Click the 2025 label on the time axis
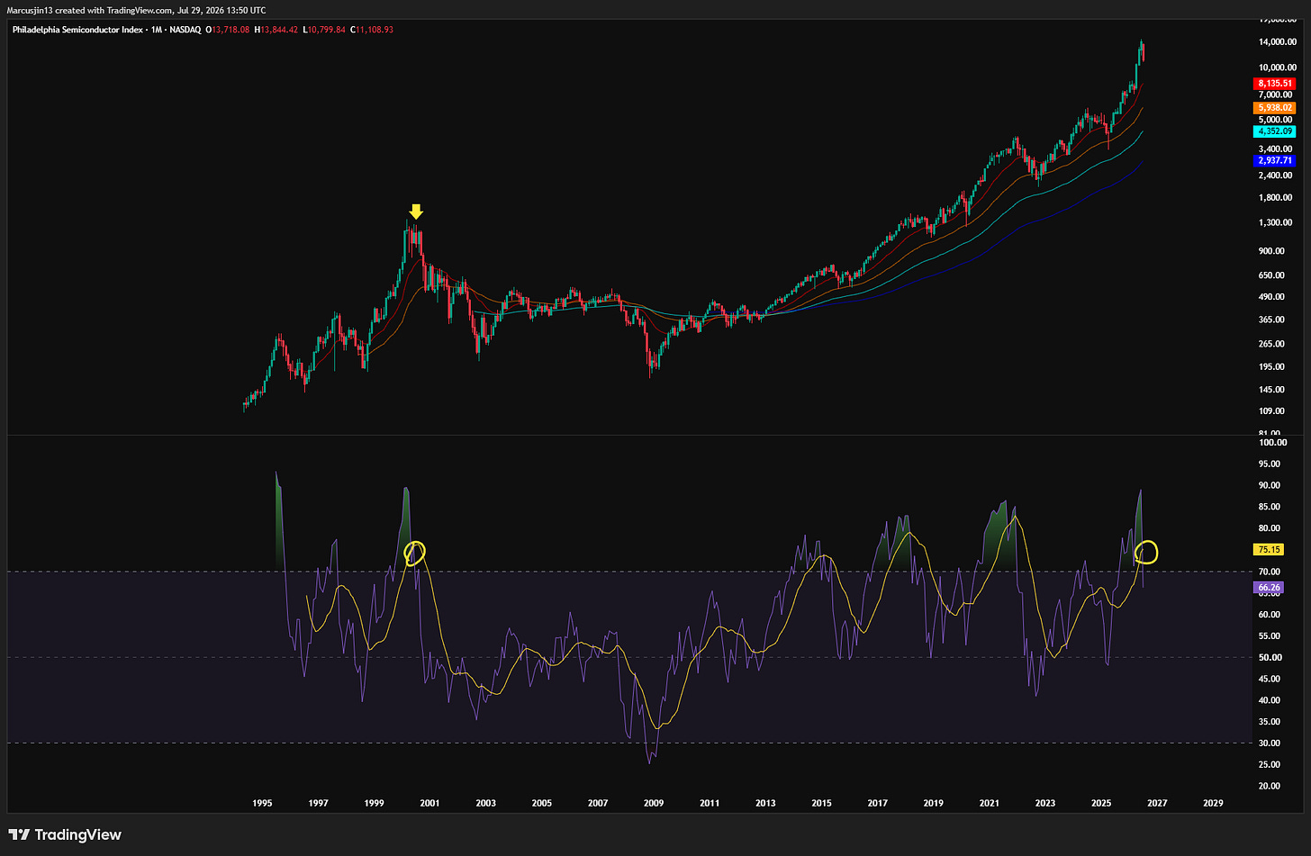Viewport: 1311px width, 856px height. pos(1101,803)
